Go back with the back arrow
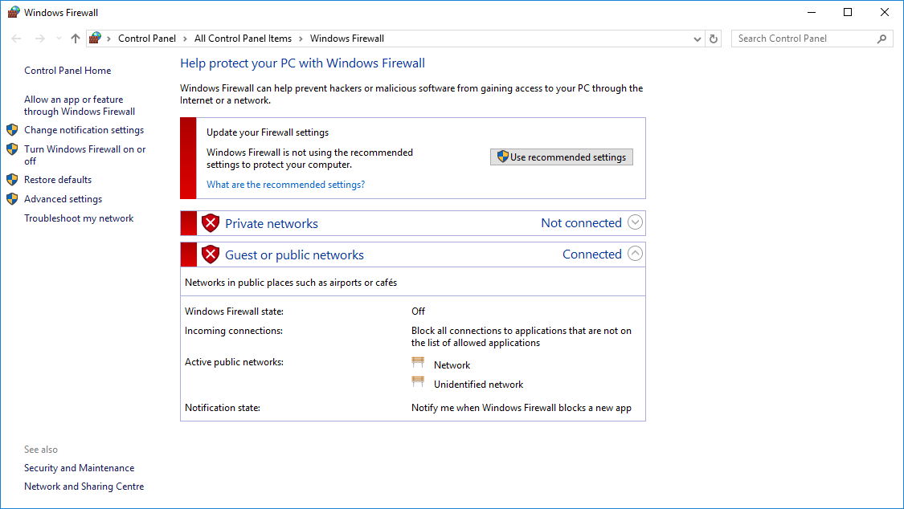The width and height of the screenshot is (904, 509). [x=16, y=39]
